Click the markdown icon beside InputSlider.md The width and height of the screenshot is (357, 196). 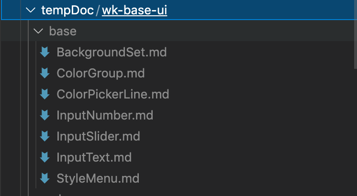coord(45,136)
